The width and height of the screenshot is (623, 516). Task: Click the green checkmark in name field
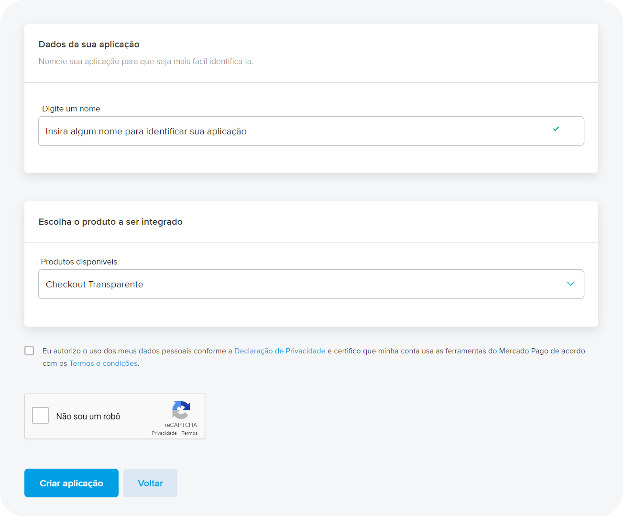pyautogui.click(x=556, y=129)
